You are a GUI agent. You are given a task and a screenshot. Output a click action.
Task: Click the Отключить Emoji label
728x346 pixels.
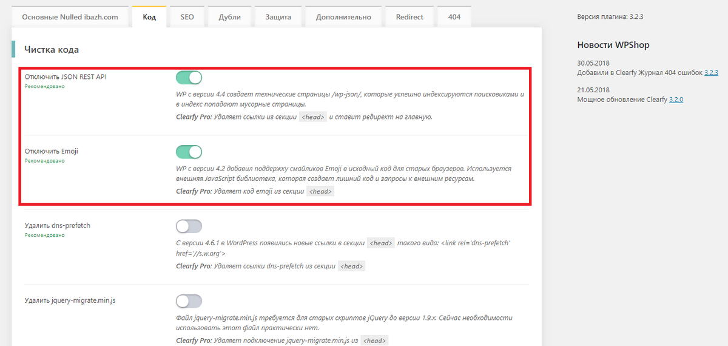[x=52, y=151]
